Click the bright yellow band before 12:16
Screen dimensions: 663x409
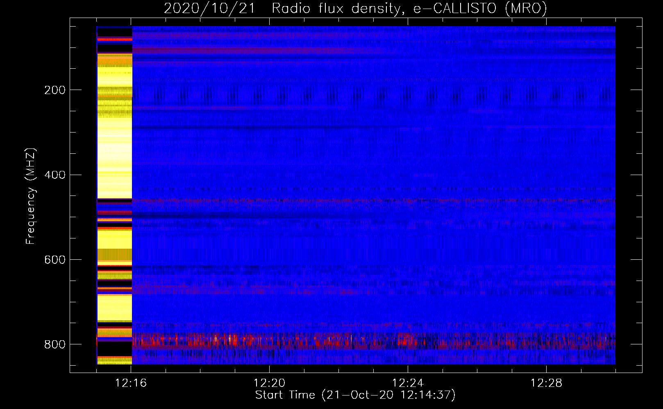[x=114, y=195]
